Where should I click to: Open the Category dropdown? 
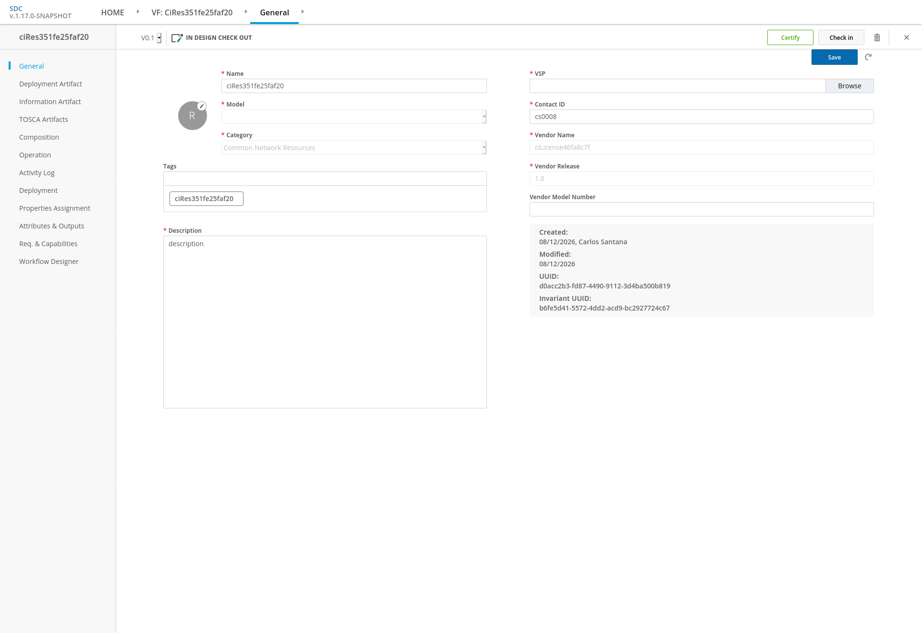coord(354,147)
